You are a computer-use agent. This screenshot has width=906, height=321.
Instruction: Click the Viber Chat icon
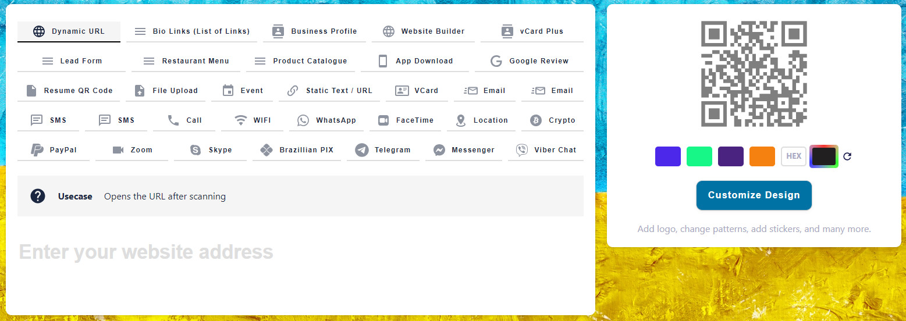(522, 150)
